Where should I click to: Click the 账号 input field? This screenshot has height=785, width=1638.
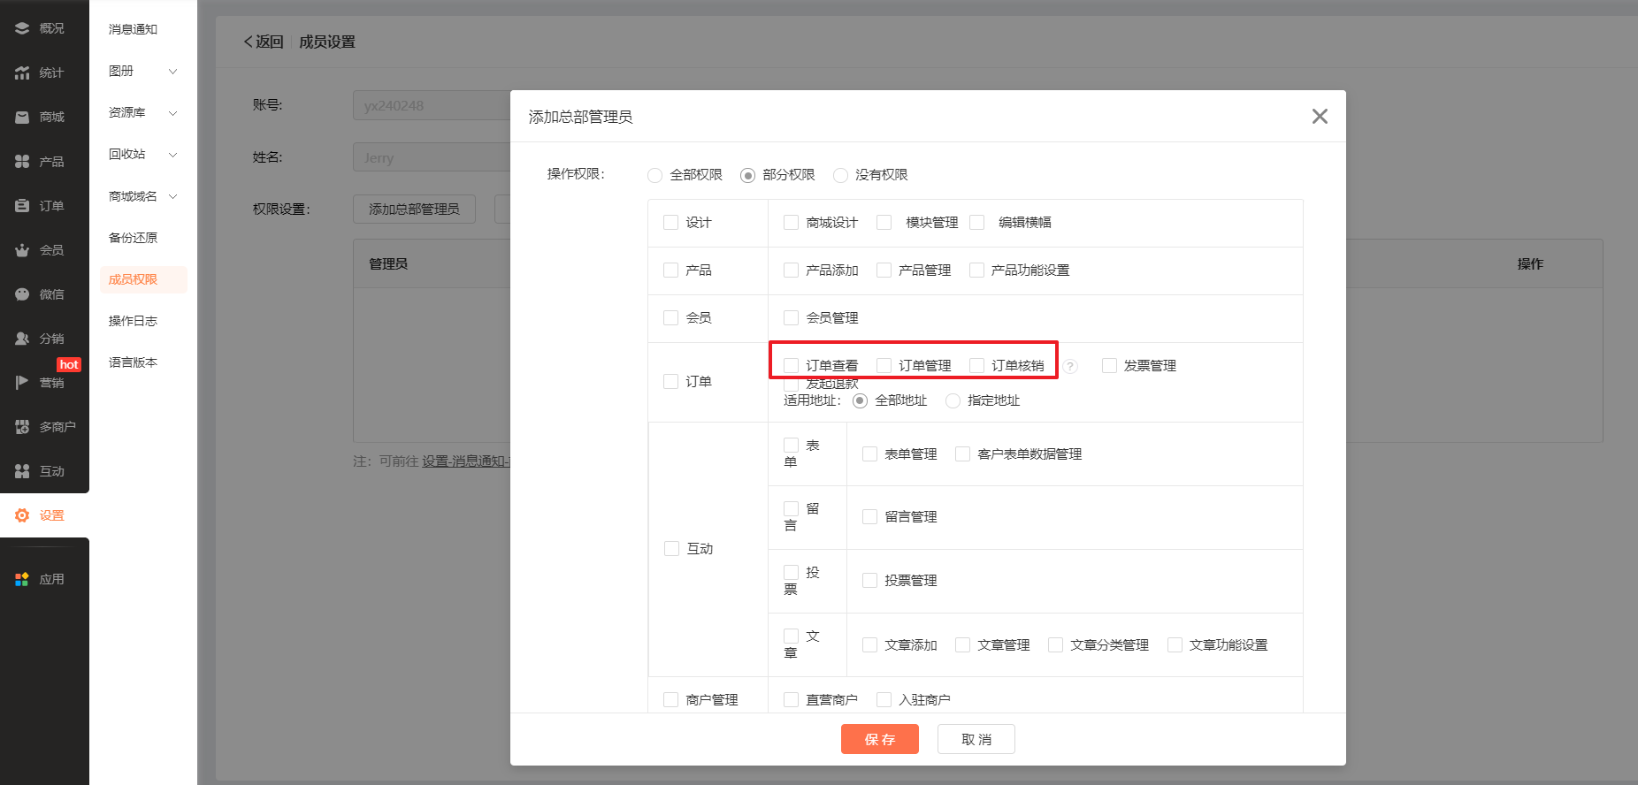click(432, 105)
